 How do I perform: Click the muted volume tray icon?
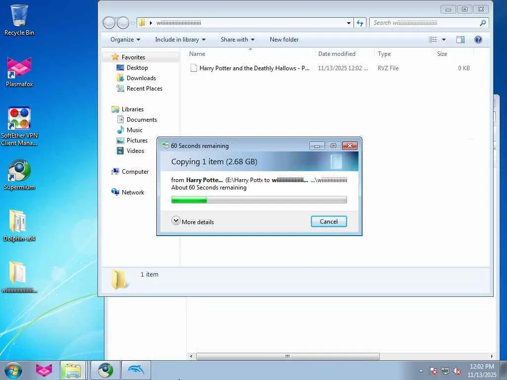[x=457, y=371]
